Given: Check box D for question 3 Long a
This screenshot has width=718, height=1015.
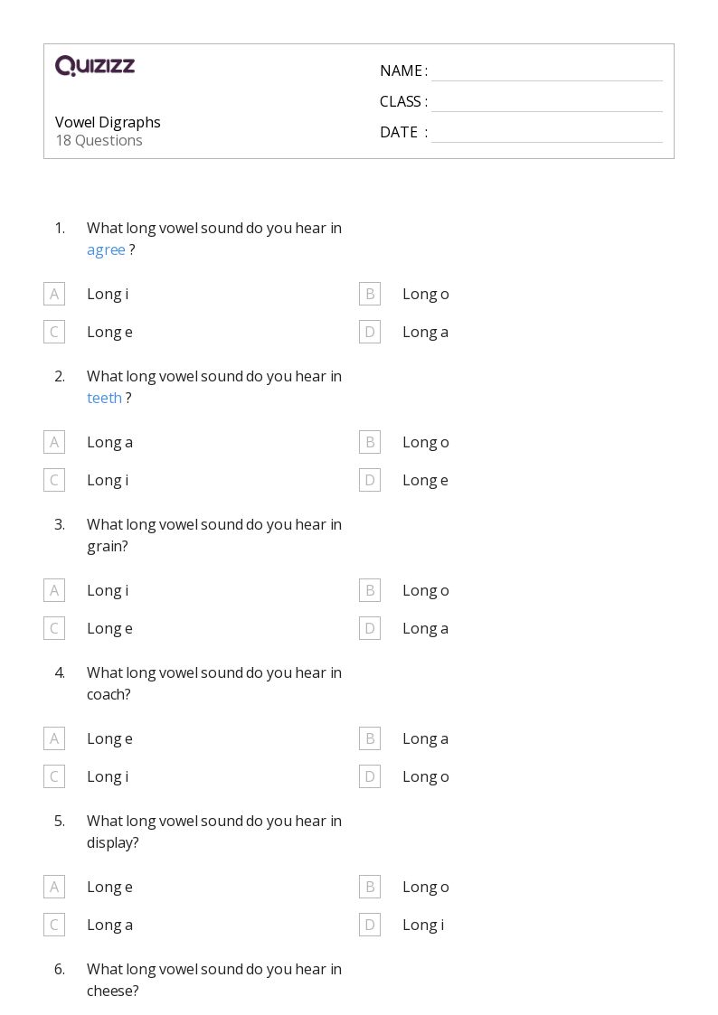Looking at the screenshot, I should (370, 628).
